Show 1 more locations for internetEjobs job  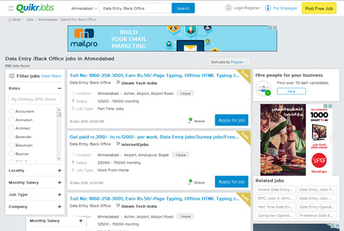coord(181,155)
